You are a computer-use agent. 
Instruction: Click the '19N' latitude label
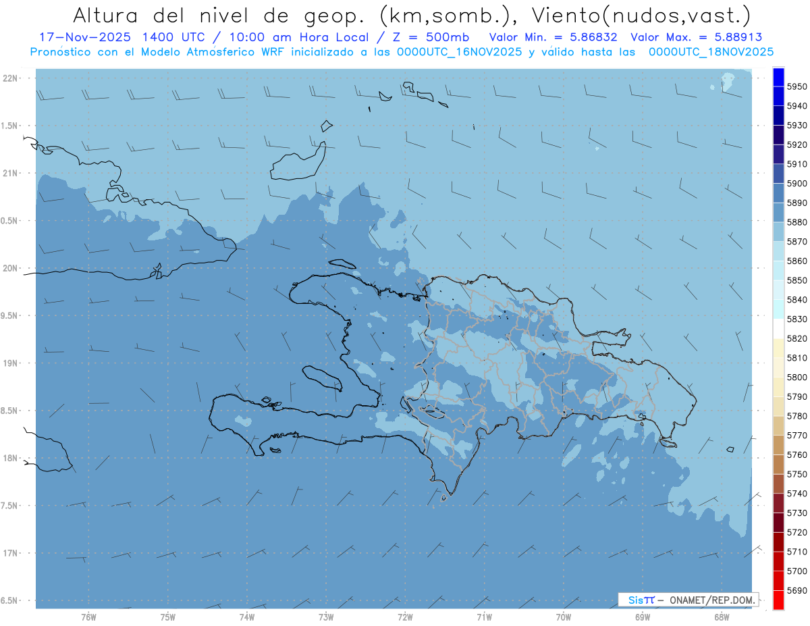click(x=10, y=363)
